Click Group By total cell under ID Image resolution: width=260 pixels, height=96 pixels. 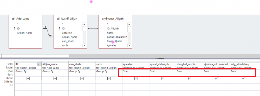point(28,71)
